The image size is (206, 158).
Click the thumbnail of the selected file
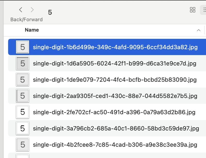coord(22,47)
